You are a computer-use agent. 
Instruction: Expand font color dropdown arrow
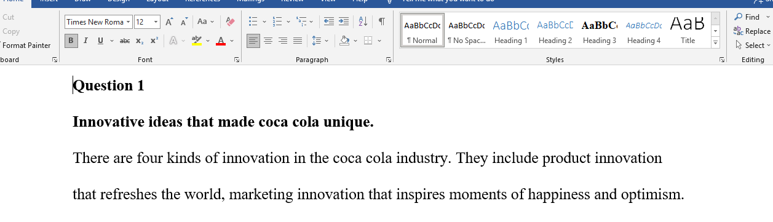[232, 41]
